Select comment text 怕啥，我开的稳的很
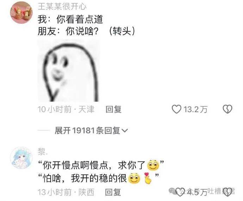The image size is (243, 201). point(85,178)
